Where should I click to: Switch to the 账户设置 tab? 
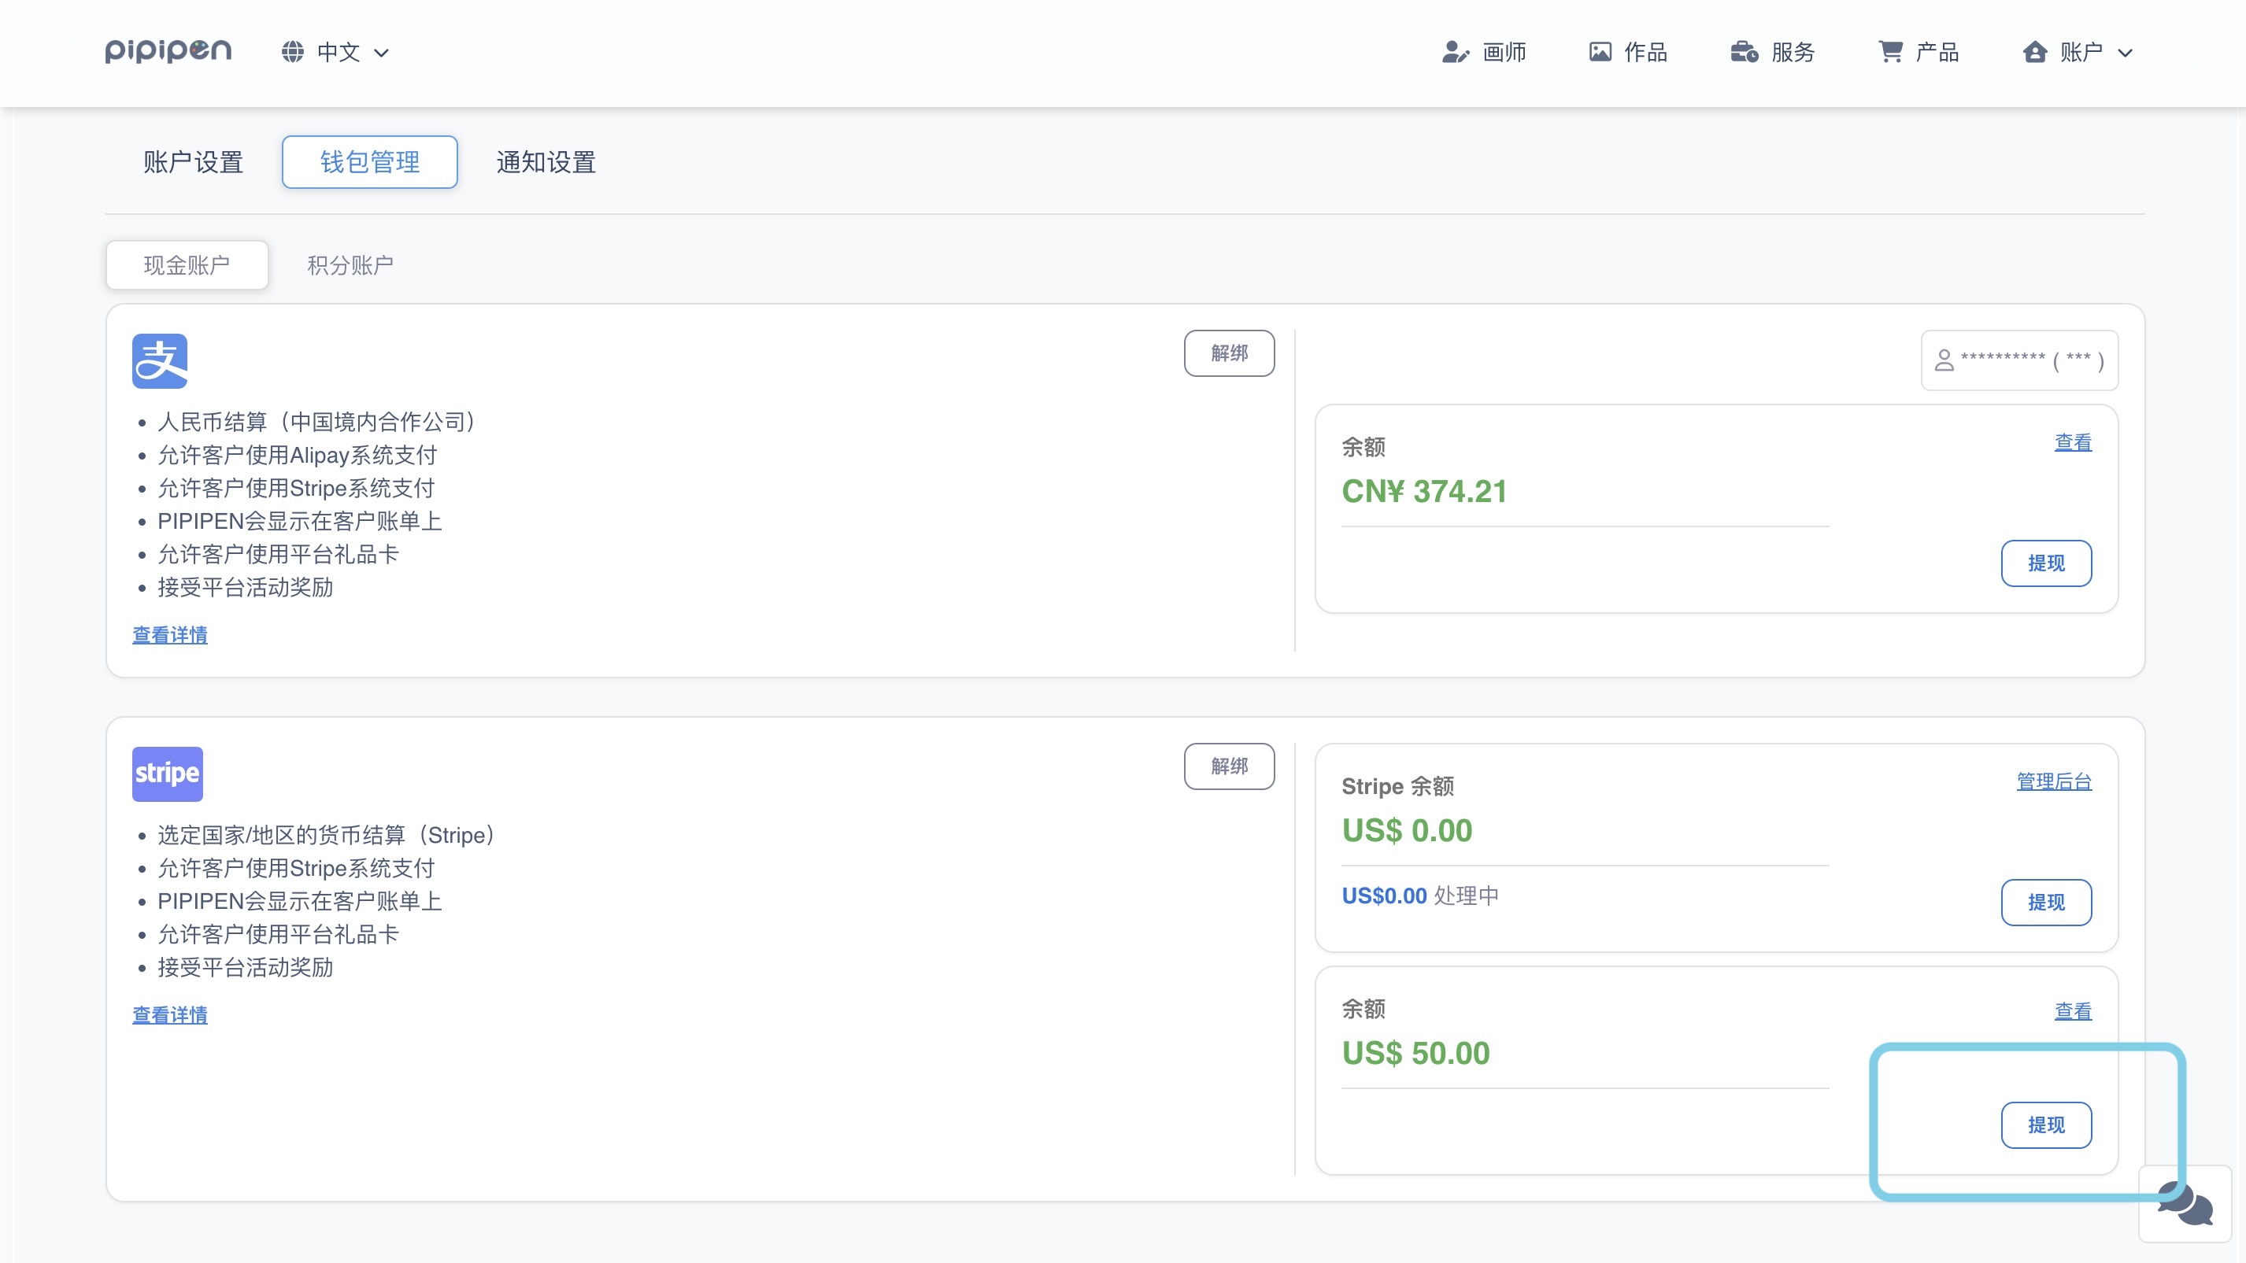[x=193, y=162]
